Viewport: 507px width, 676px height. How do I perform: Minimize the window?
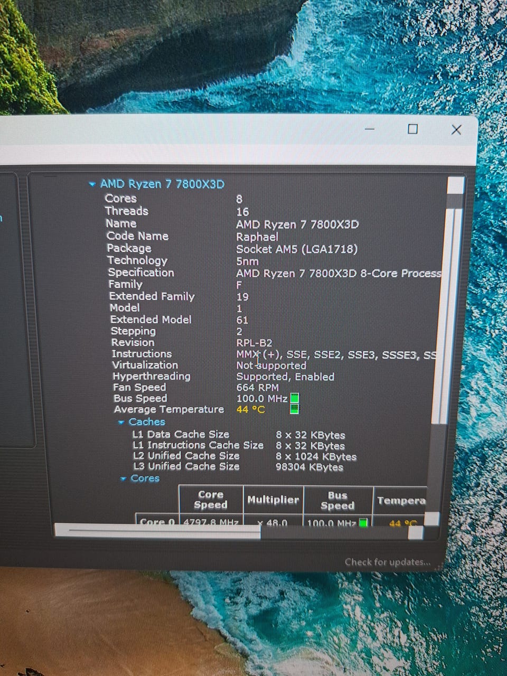(370, 129)
